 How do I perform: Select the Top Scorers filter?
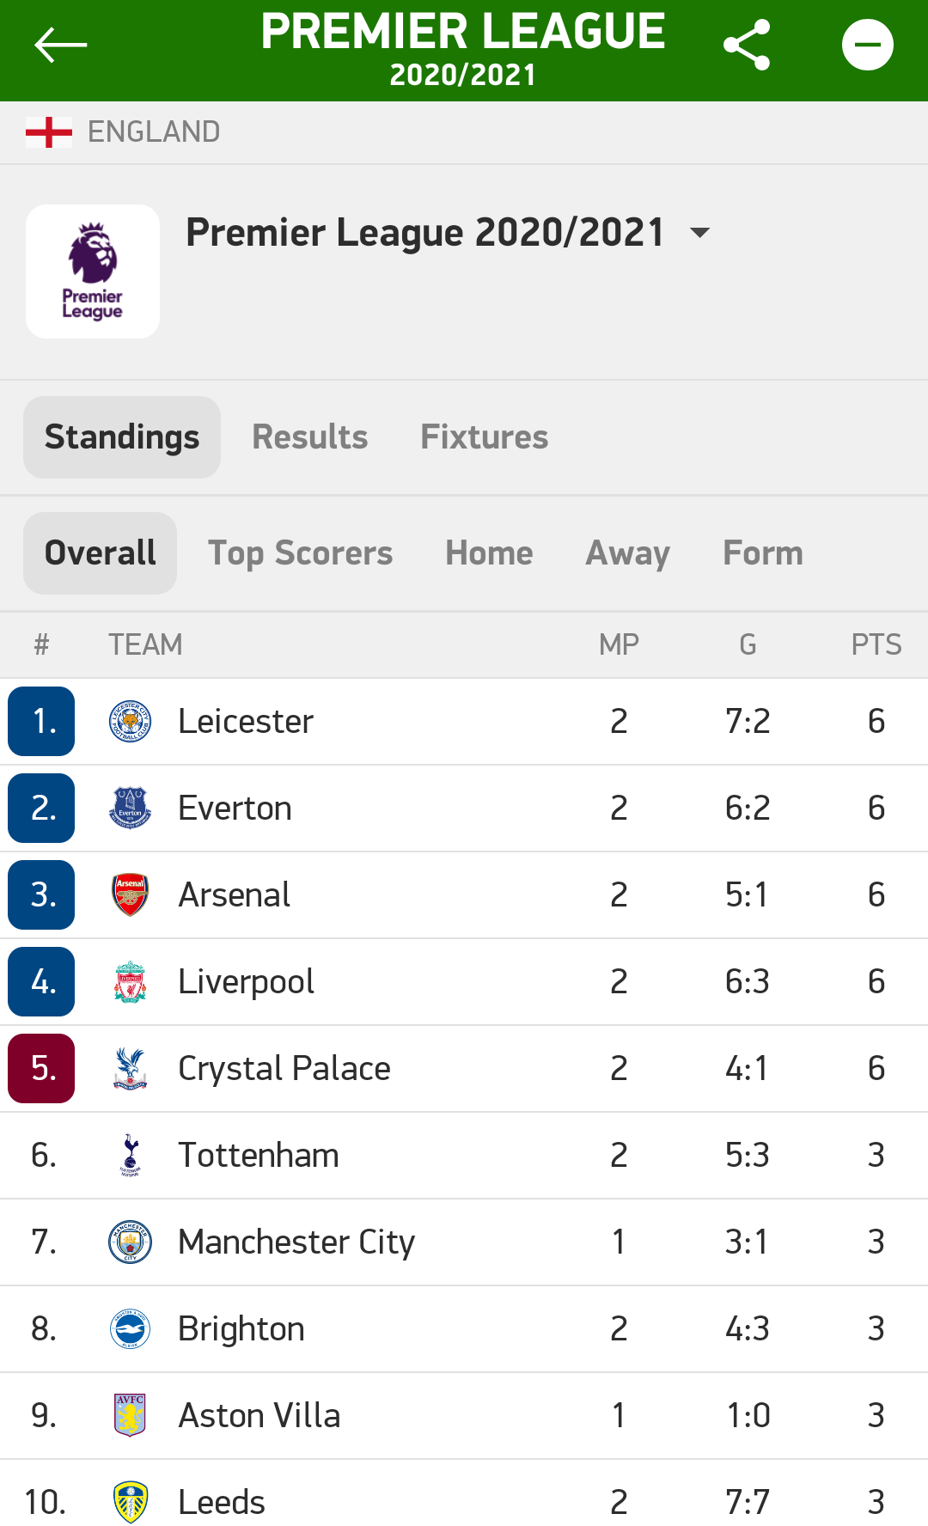300,553
